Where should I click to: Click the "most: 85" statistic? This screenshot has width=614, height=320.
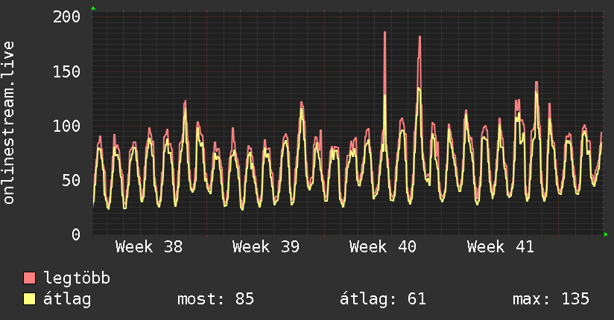[x=215, y=299]
